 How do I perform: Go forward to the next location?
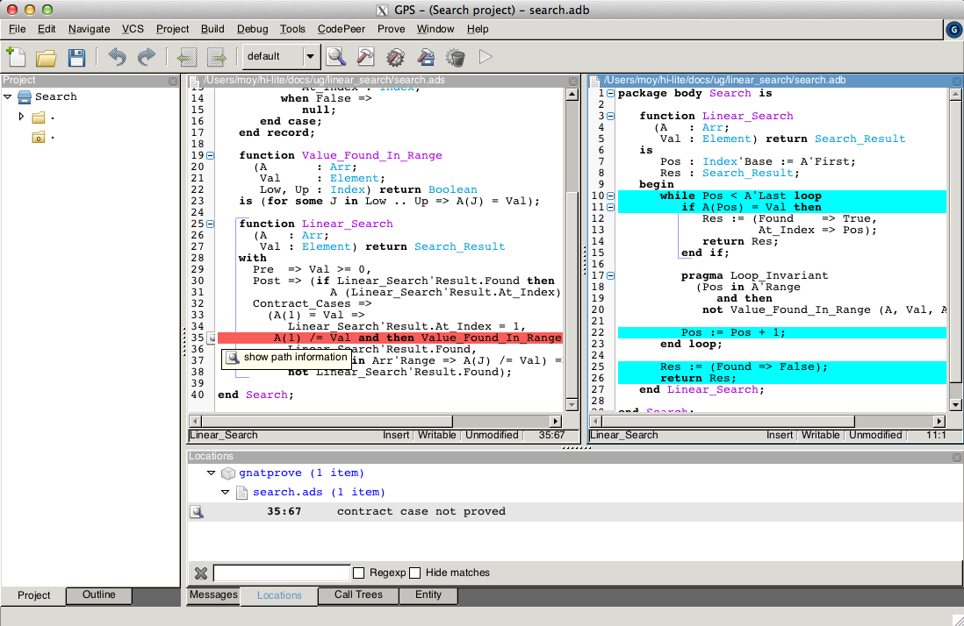(216, 57)
